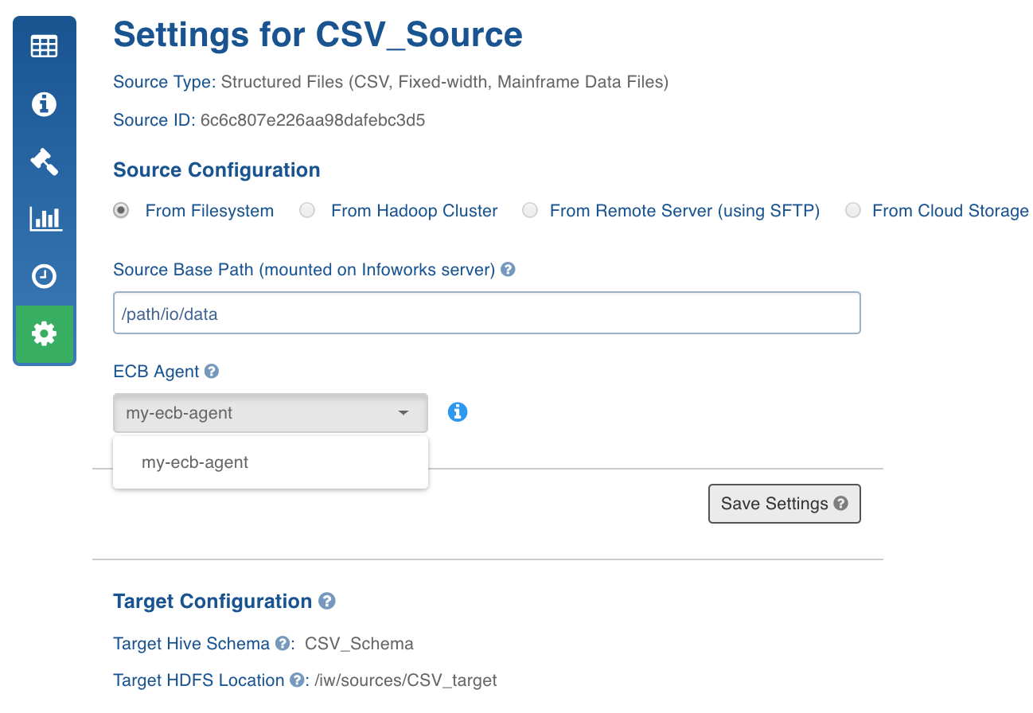This screenshot has height=713, width=1033.
Task: Click help icon beside ECB Agent label
Action: click(x=212, y=371)
